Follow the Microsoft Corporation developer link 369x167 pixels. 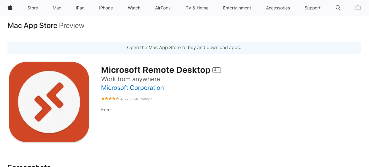tap(132, 88)
